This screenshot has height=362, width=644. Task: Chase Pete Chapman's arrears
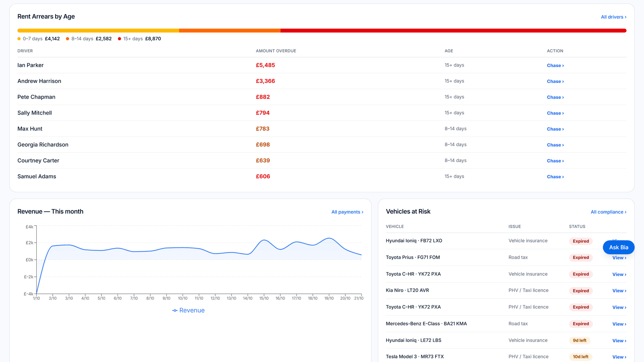[555, 97]
